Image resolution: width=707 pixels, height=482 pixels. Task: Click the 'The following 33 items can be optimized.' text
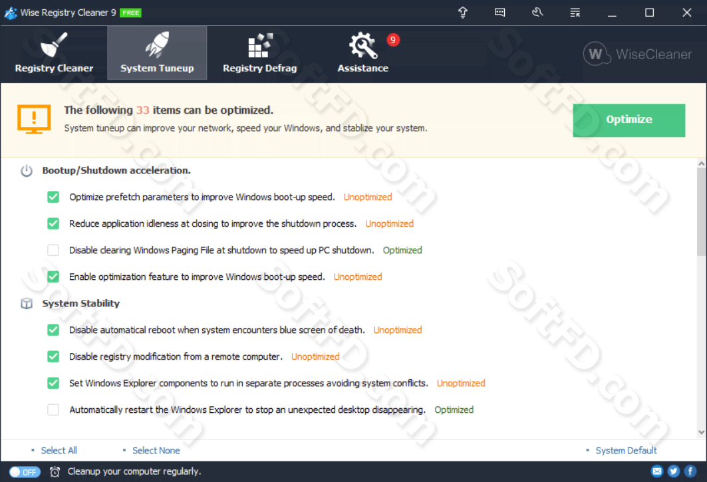pyautogui.click(x=169, y=110)
